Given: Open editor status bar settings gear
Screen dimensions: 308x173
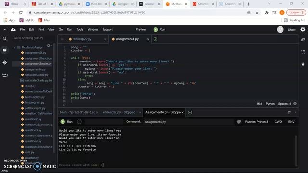Looking at the screenshot, I should [x=295, y=104].
